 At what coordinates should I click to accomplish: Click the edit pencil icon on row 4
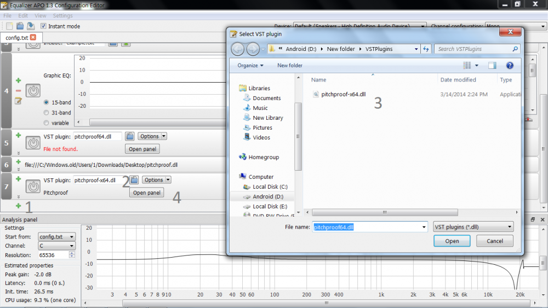18,101
